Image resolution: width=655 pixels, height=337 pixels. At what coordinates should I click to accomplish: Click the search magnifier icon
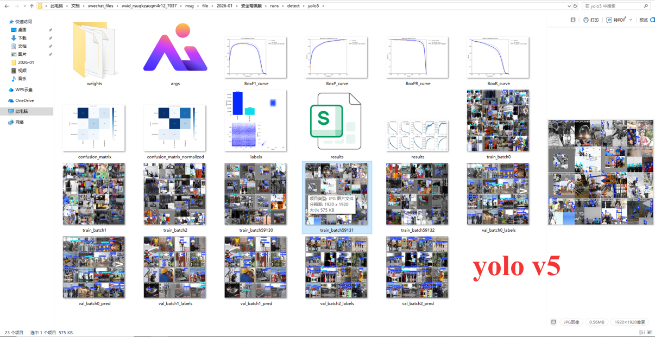click(646, 6)
